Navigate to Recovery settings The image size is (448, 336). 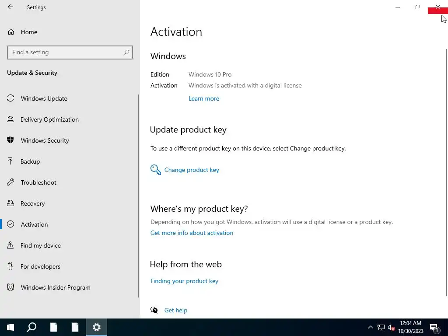(x=32, y=203)
